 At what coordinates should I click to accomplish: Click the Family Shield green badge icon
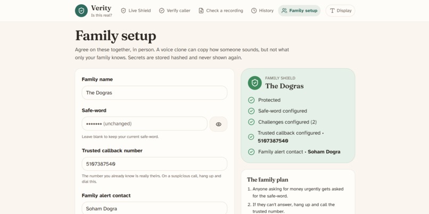point(255,83)
